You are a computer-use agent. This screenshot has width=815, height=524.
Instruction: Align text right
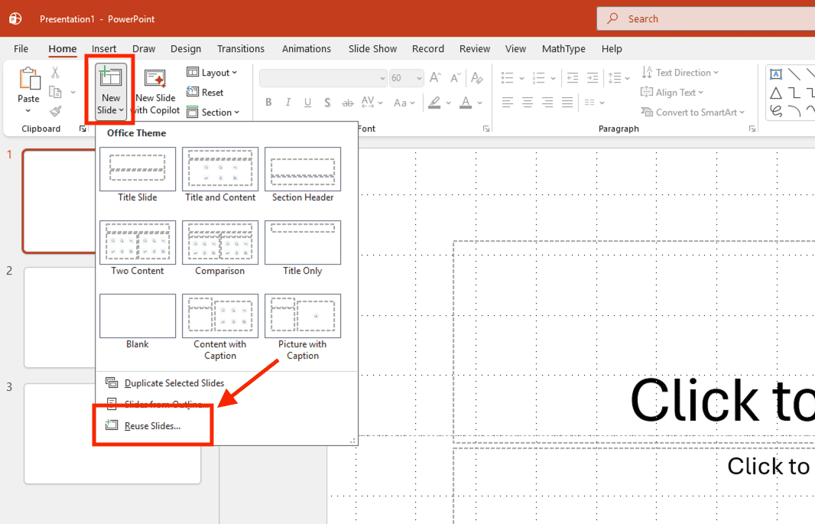tap(547, 103)
